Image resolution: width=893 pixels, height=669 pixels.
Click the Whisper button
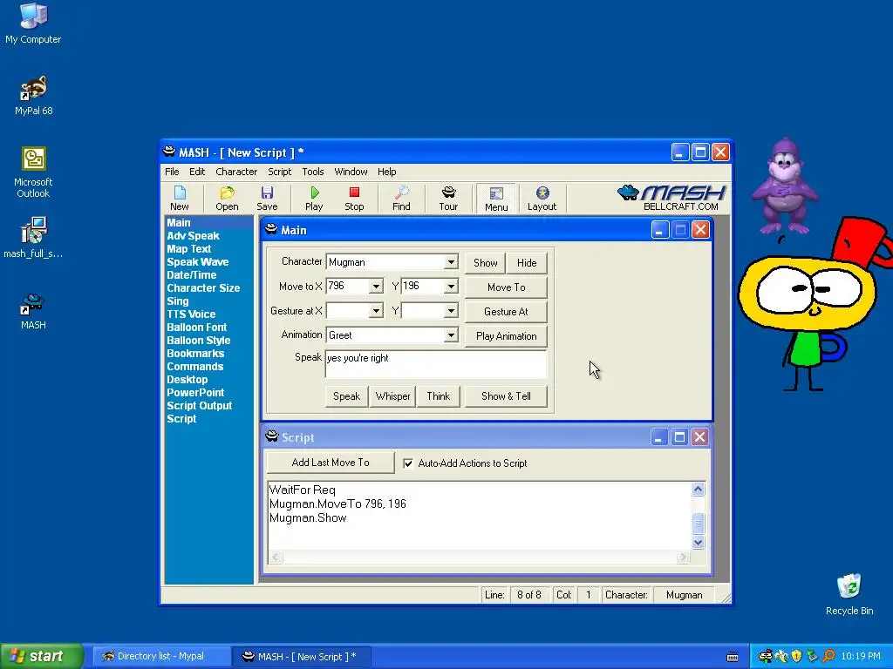[392, 396]
